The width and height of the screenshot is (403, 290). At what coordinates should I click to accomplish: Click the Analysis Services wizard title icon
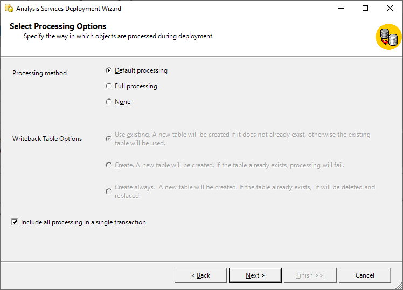pos(9,8)
